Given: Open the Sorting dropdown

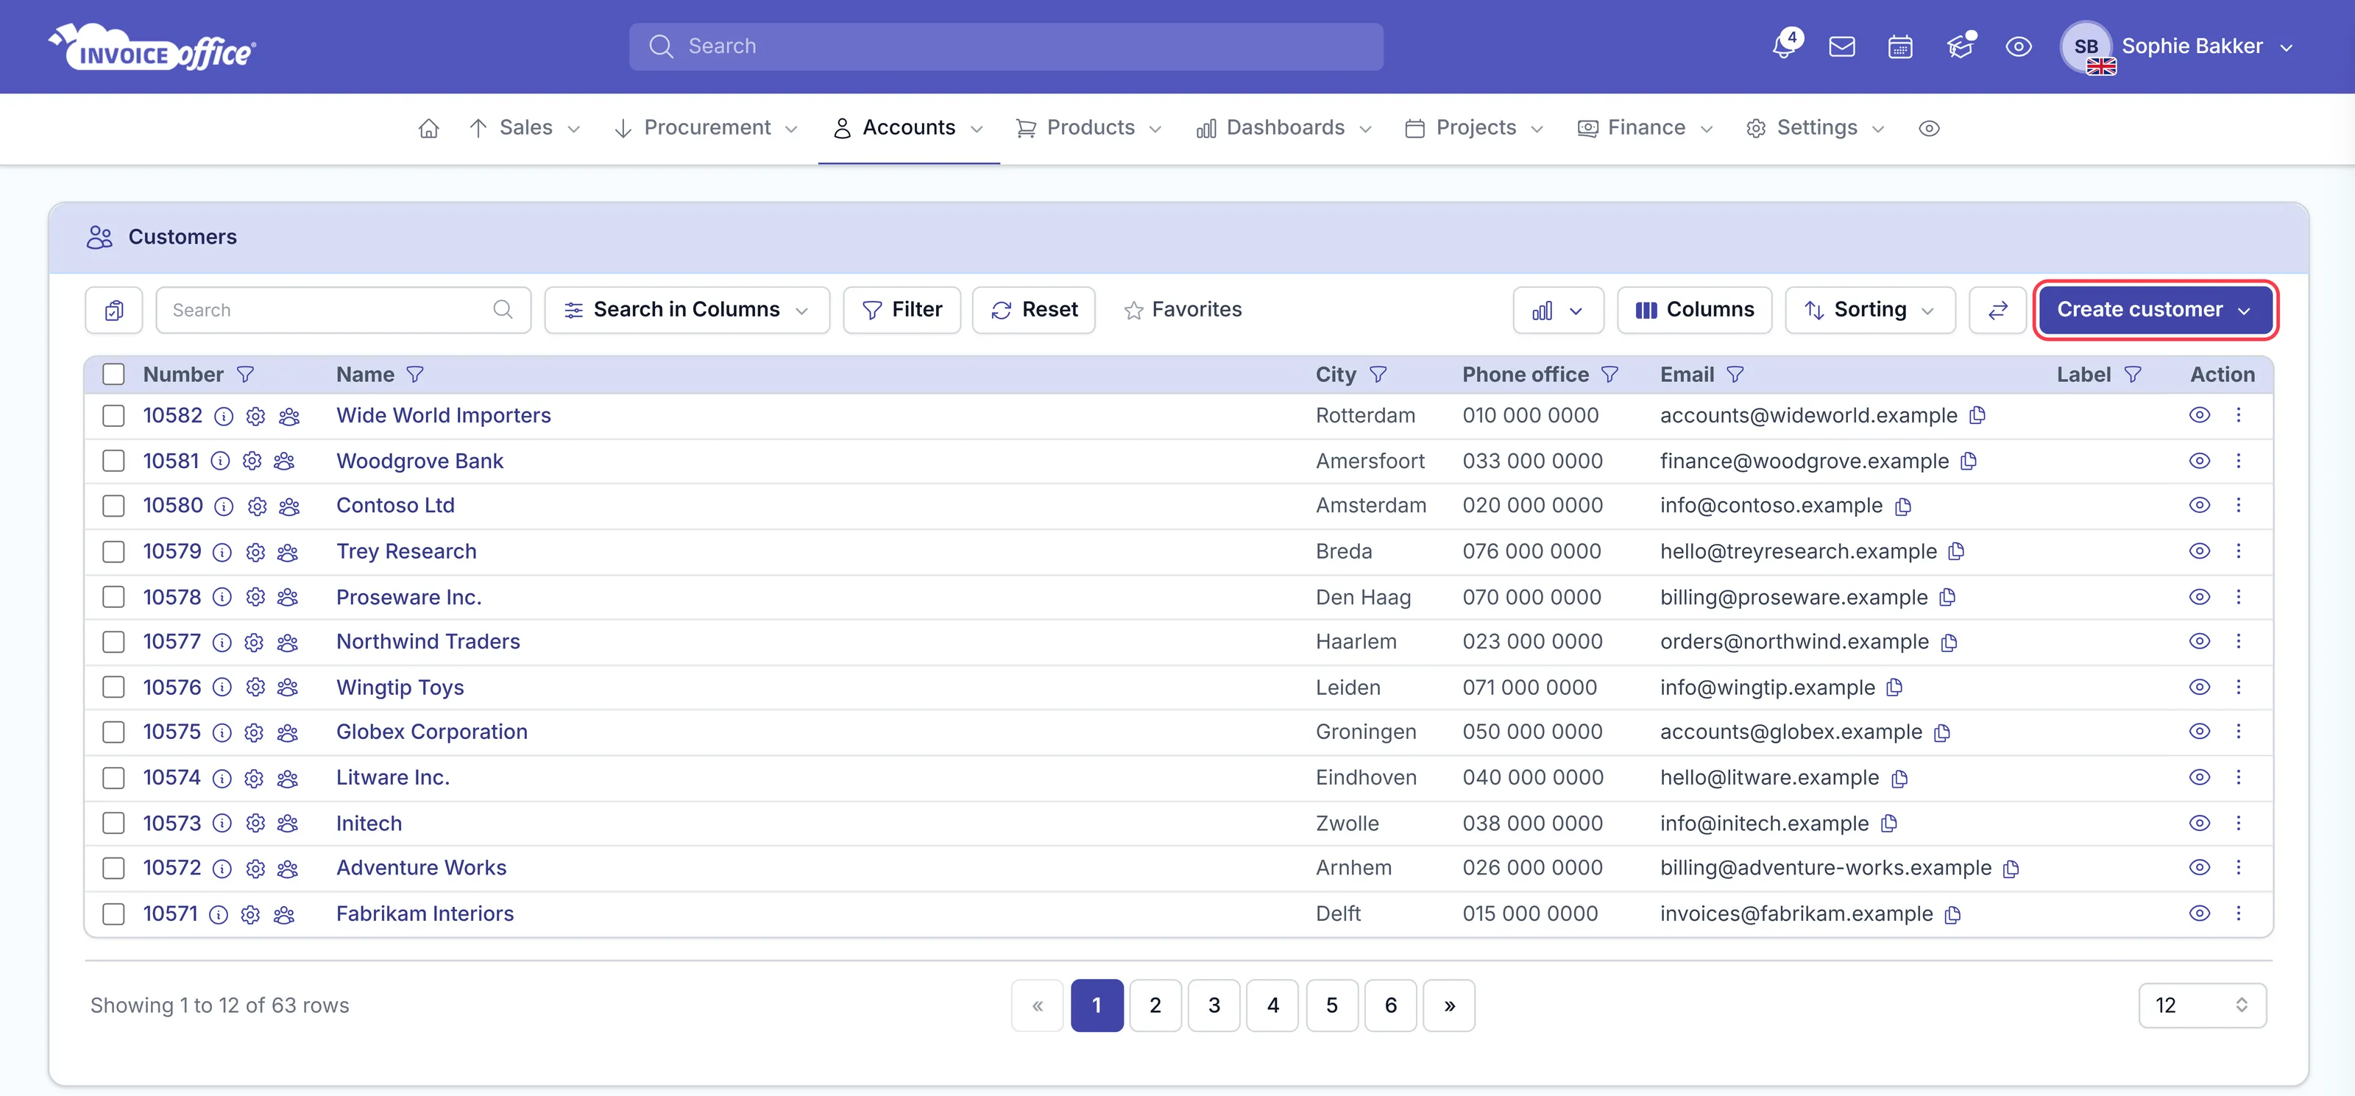Looking at the screenshot, I should (x=1869, y=310).
